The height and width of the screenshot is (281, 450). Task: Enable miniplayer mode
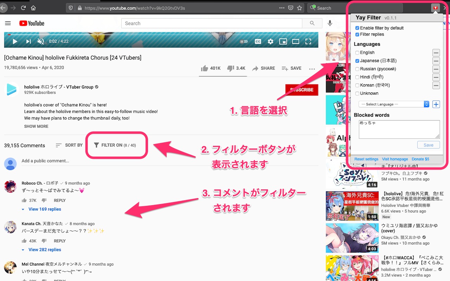tap(283, 41)
